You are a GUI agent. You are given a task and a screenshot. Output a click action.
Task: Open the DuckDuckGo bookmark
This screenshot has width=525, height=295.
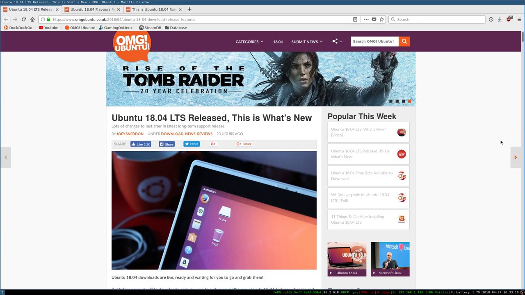coord(18,27)
